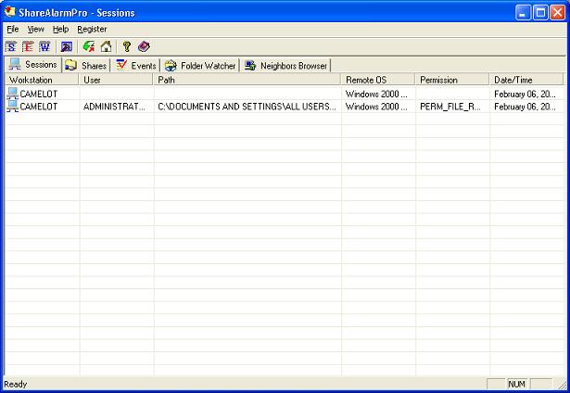Click the workstation icon beside the ADMINISTRAT... row

[x=12, y=107]
